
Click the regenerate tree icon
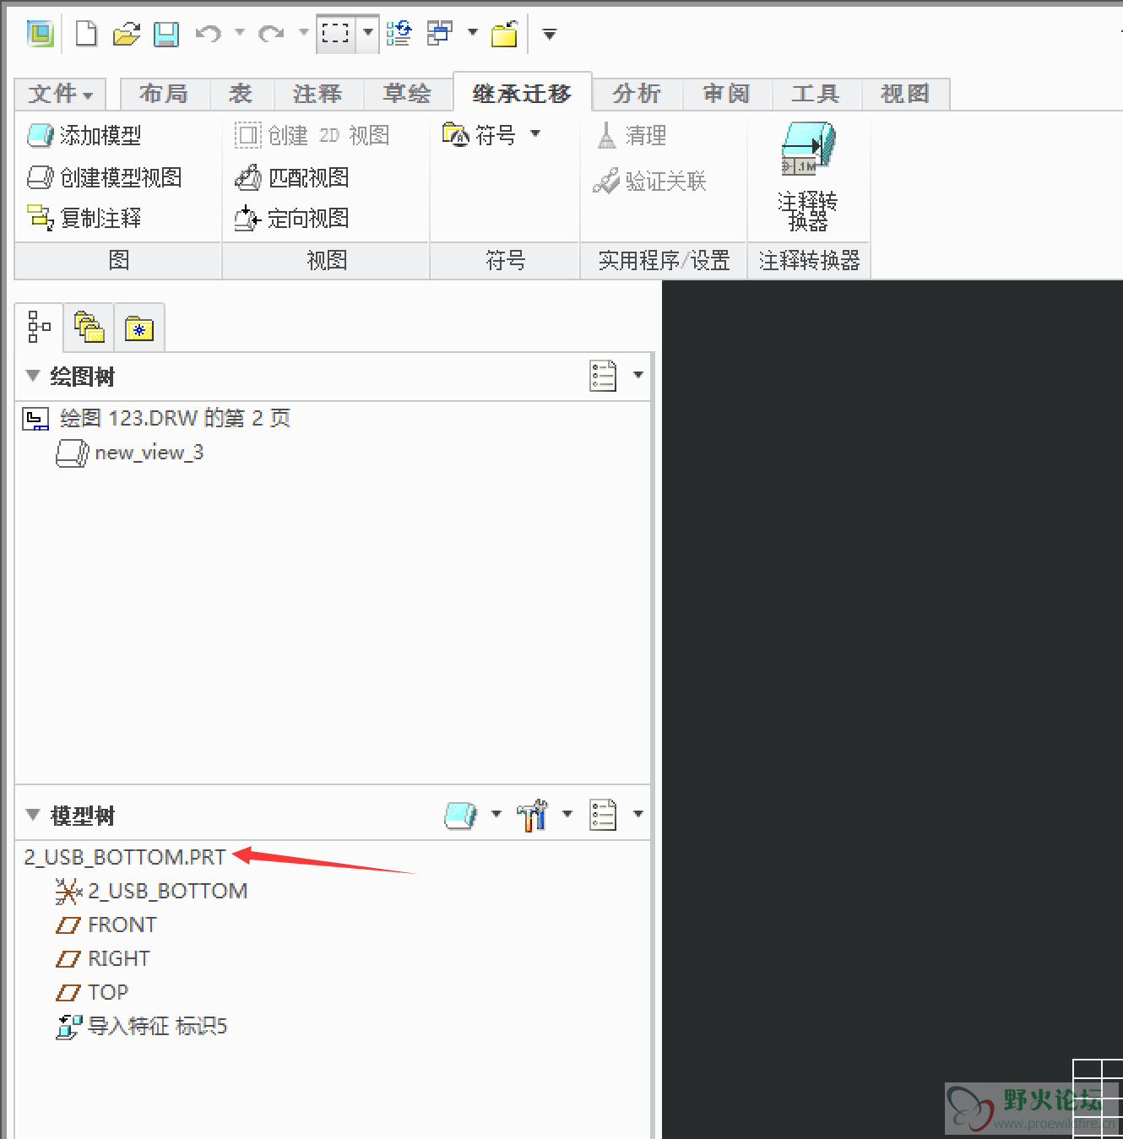[x=399, y=34]
